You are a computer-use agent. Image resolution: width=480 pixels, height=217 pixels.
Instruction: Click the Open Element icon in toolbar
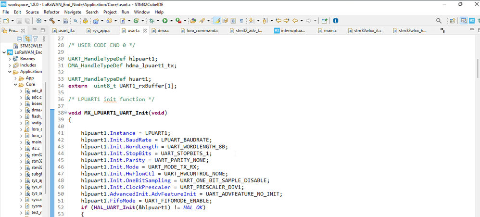[x=193, y=21]
